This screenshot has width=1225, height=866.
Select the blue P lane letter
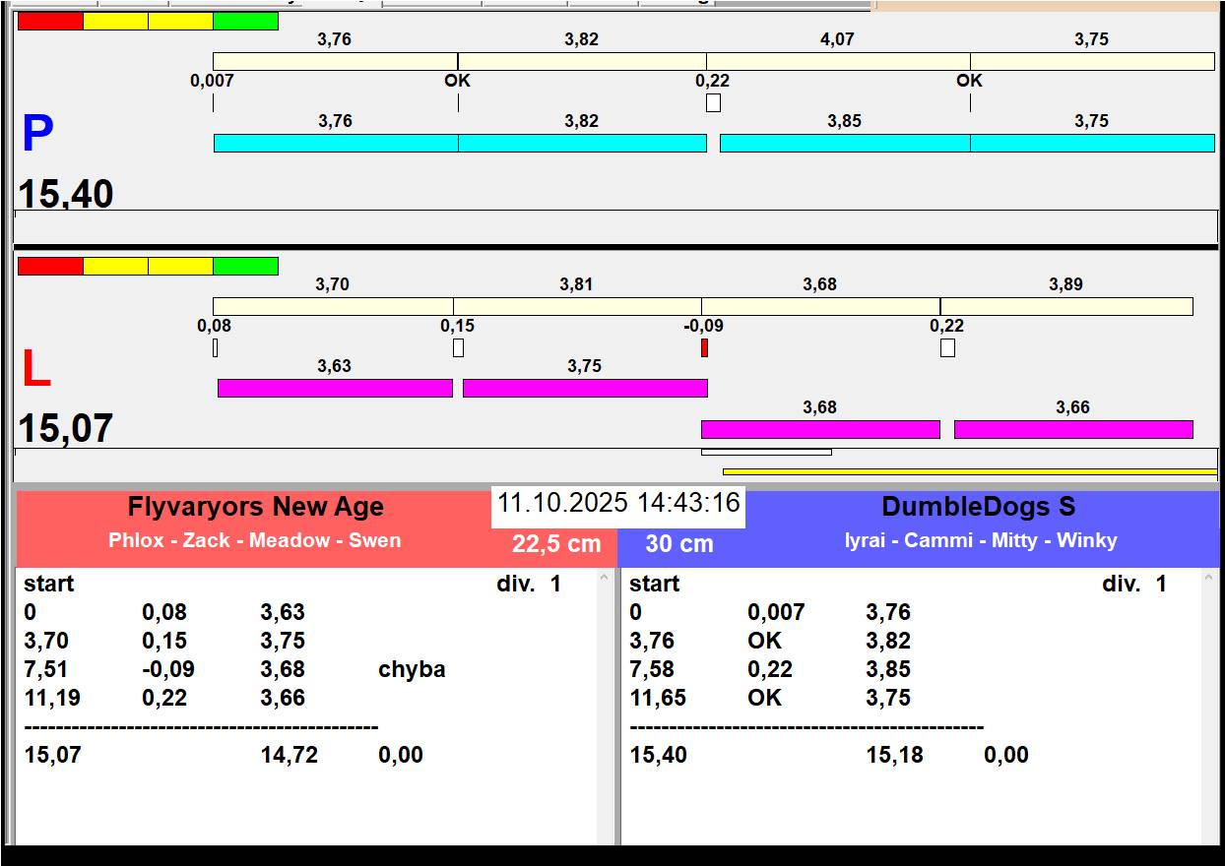[x=37, y=135]
